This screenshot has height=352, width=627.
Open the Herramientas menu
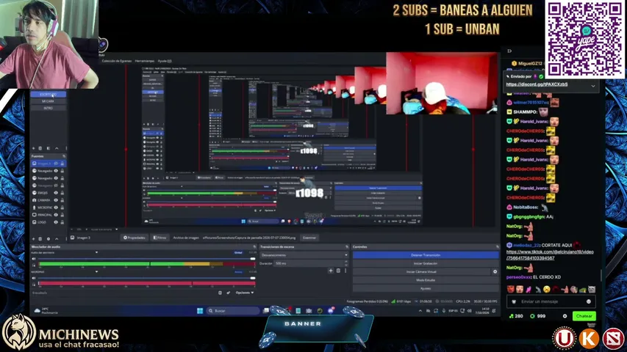(x=144, y=61)
